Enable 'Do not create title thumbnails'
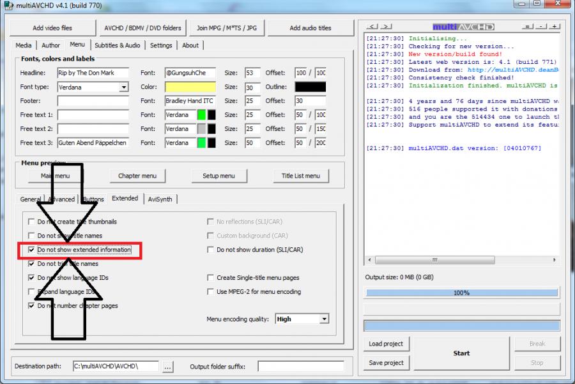 tap(31, 222)
